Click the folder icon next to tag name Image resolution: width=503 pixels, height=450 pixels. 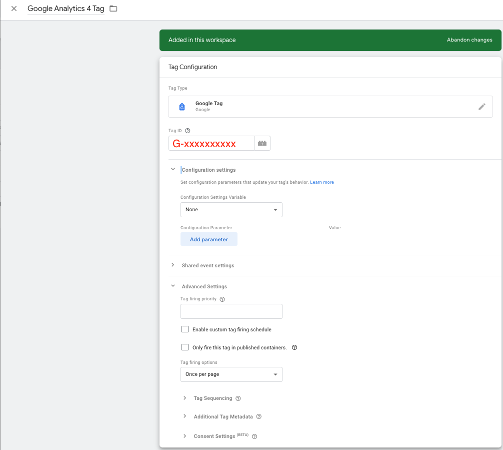[x=113, y=9]
